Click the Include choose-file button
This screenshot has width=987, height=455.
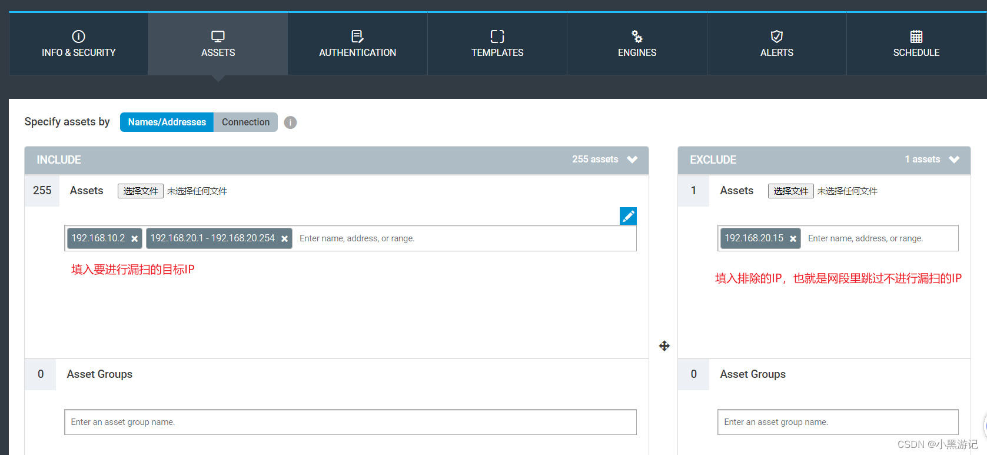pos(141,191)
